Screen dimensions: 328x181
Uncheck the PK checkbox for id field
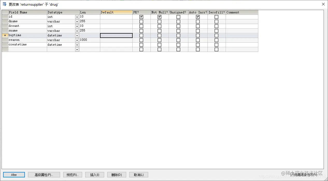[x=141, y=17]
